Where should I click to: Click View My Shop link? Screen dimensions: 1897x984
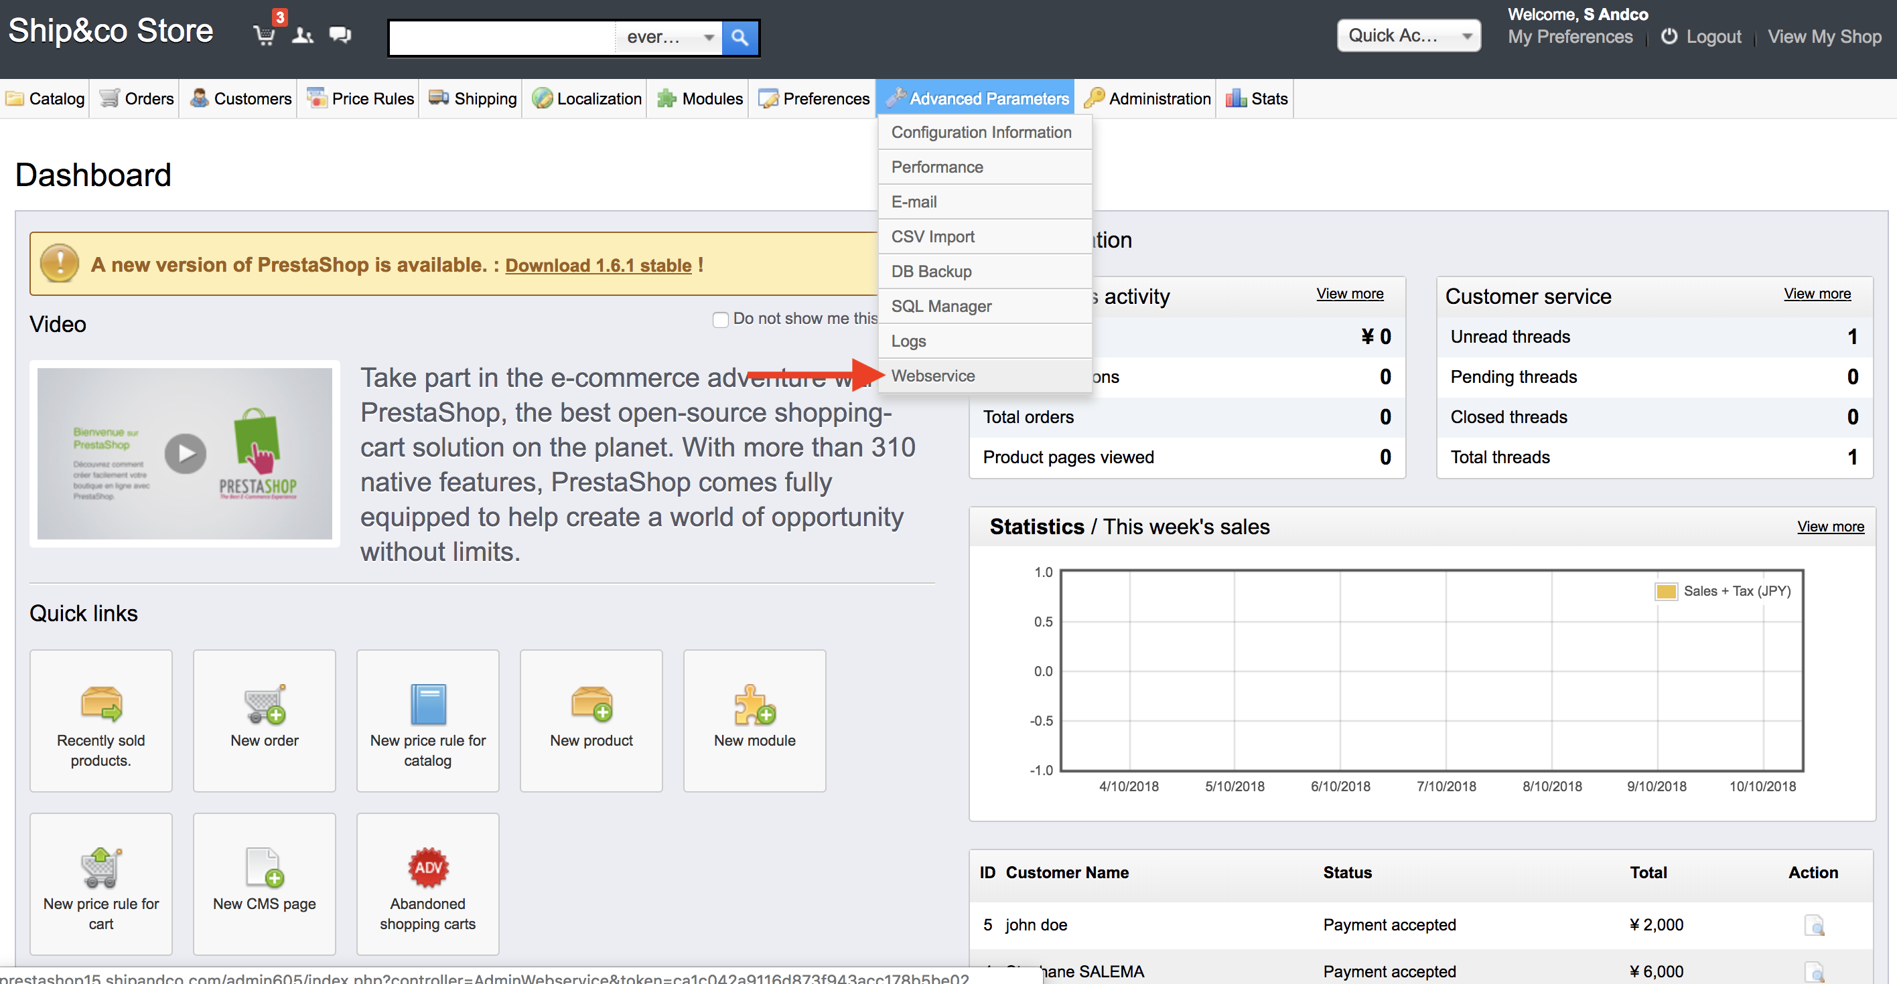1823,37
